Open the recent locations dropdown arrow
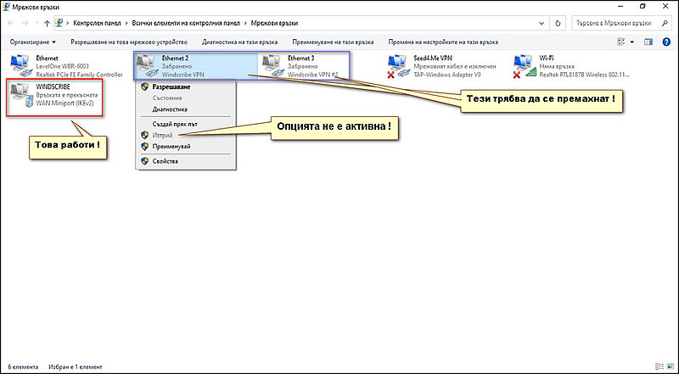The width and height of the screenshot is (679, 374). [x=36, y=24]
